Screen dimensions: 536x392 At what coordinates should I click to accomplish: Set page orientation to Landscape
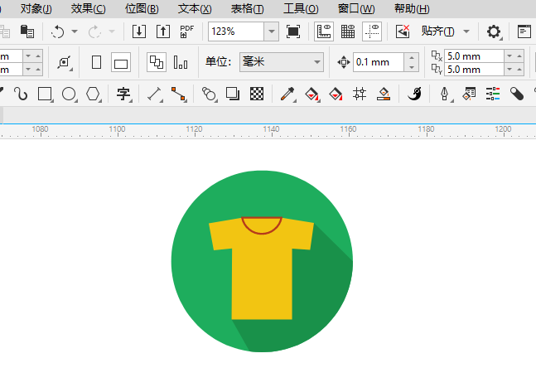pos(121,62)
